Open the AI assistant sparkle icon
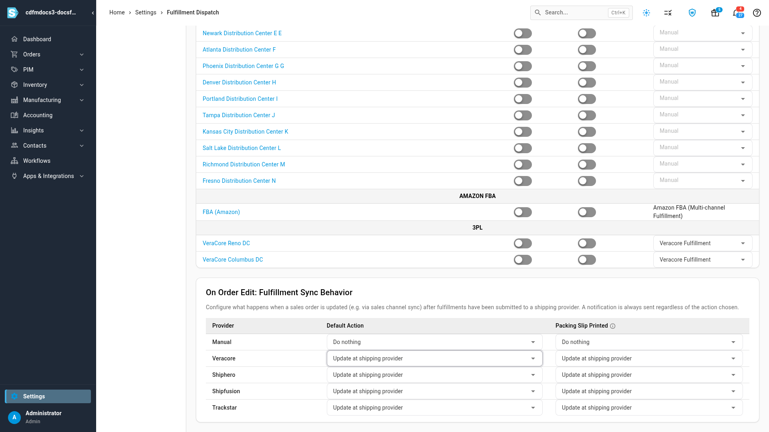 pos(646,13)
